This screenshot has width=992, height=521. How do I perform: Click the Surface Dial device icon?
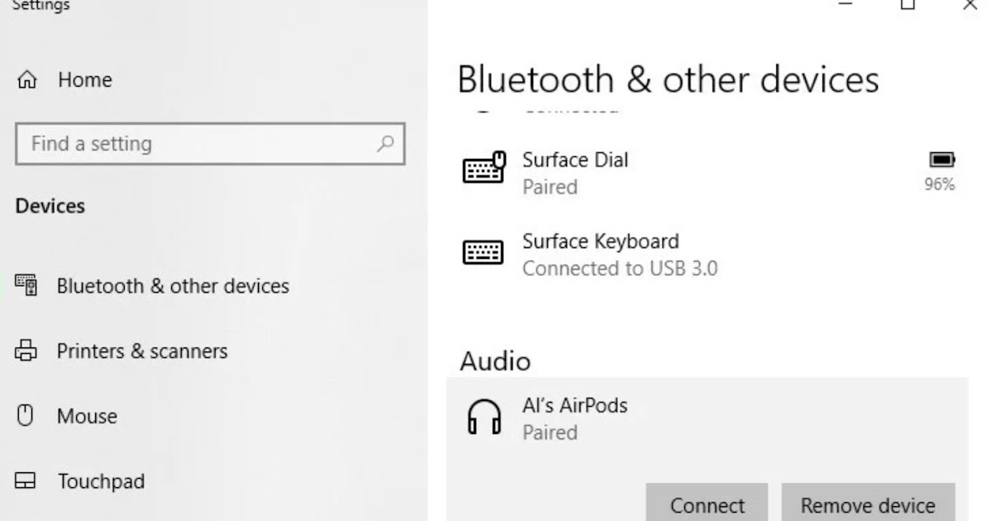point(484,168)
